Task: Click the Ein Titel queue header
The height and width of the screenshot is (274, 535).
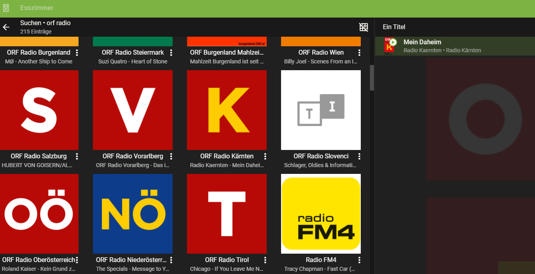Action: pos(394,27)
